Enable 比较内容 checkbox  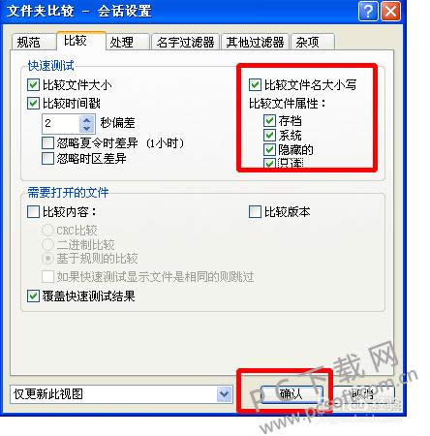(33, 212)
